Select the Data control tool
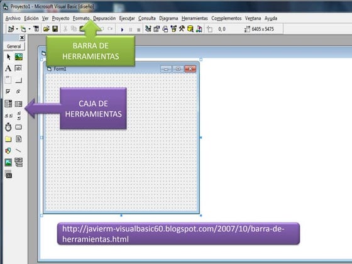This screenshot has height=264, width=352. click(19, 162)
